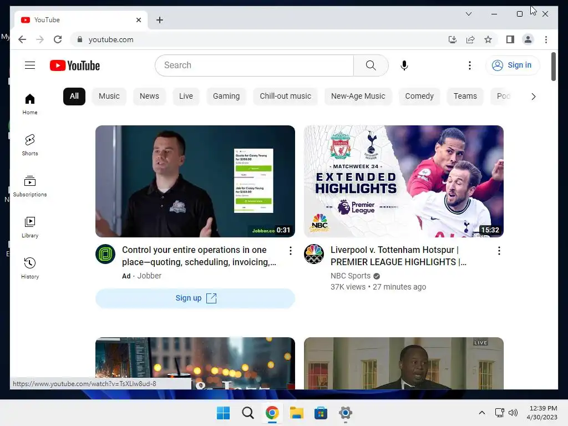Open the Windows Start menu
The height and width of the screenshot is (426, 568).
pos(223,413)
